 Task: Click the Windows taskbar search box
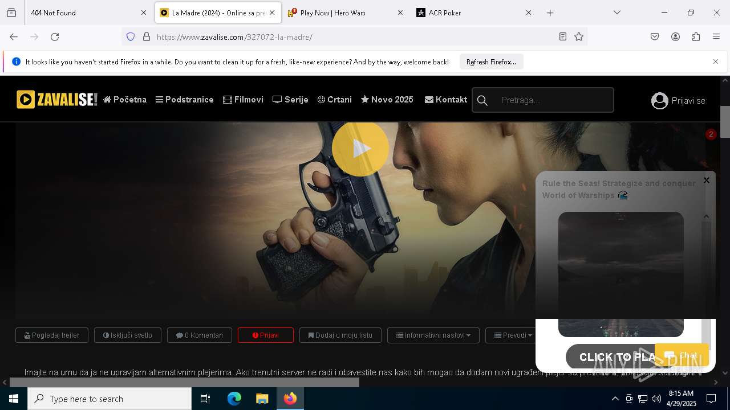pyautogui.click(x=109, y=399)
